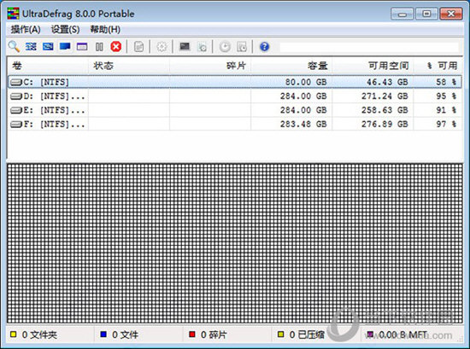The width and height of the screenshot is (470, 349).
Task: Open the help question mark icon
Action: click(264, 47)
